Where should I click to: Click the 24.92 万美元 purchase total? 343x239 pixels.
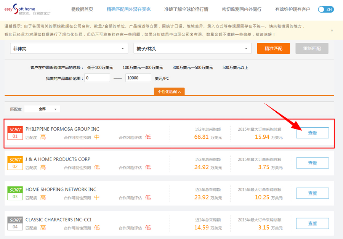coord(208,167)
